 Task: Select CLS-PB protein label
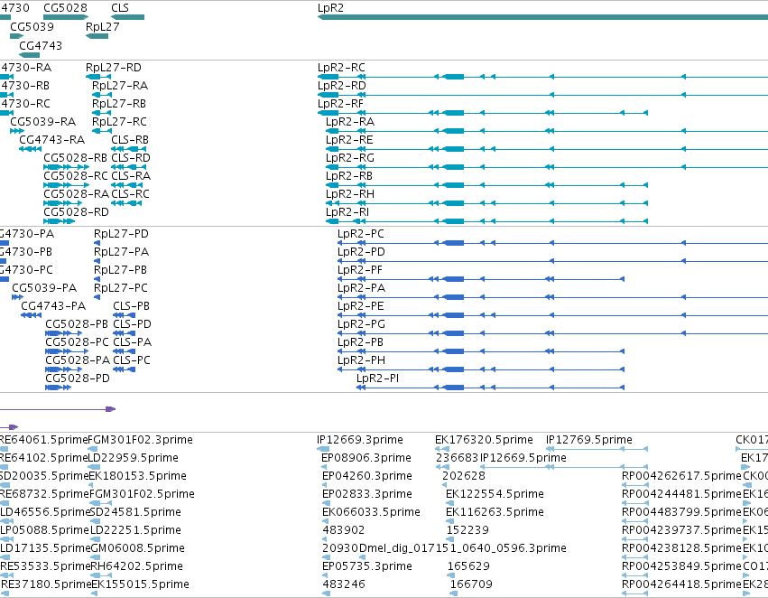pyautogui.click(x=131, y=306)
